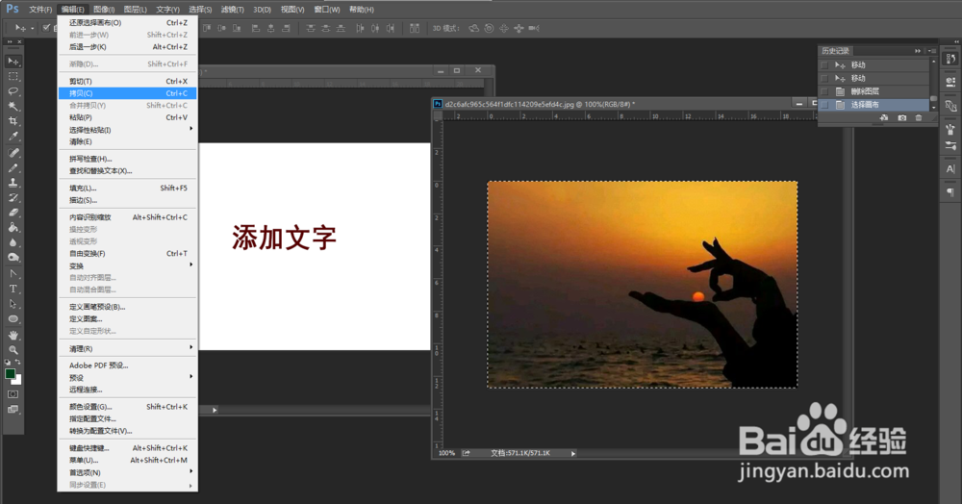Delete current state in History panel
Screen dimensions: 962x504
(919, 117)
